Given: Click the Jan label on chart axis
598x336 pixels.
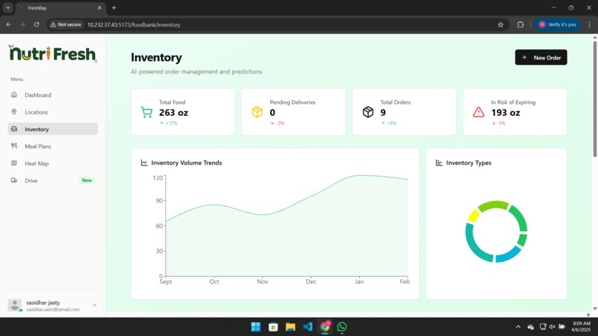Looking at the screenshot, I should 359,282.
